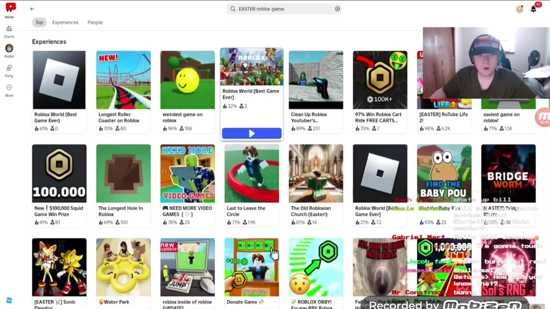Select the Top tab

tap(39, 22)
